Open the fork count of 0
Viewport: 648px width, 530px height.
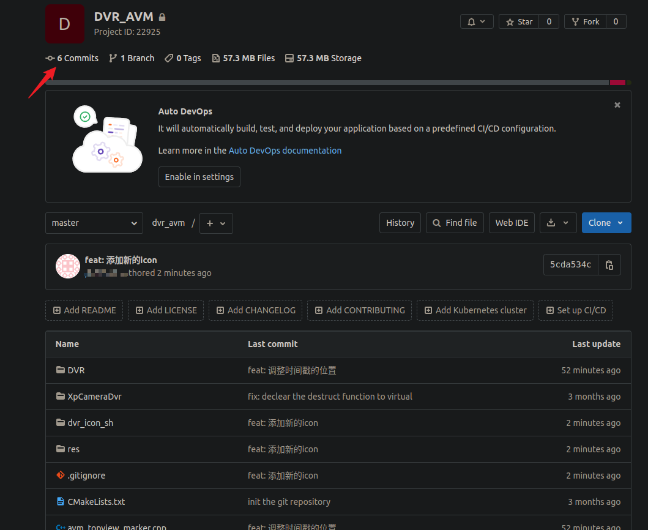(616, 21)
